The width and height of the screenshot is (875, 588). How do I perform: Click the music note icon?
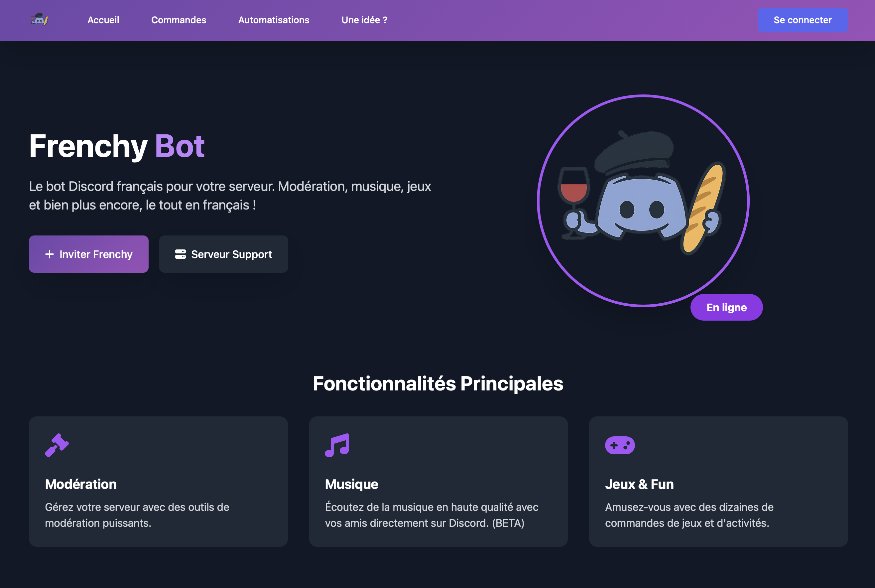(x=337, y=445)
